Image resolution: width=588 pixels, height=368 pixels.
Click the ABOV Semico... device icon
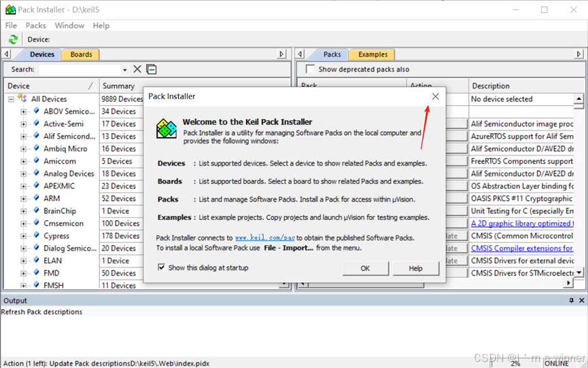tap(37, 111)
